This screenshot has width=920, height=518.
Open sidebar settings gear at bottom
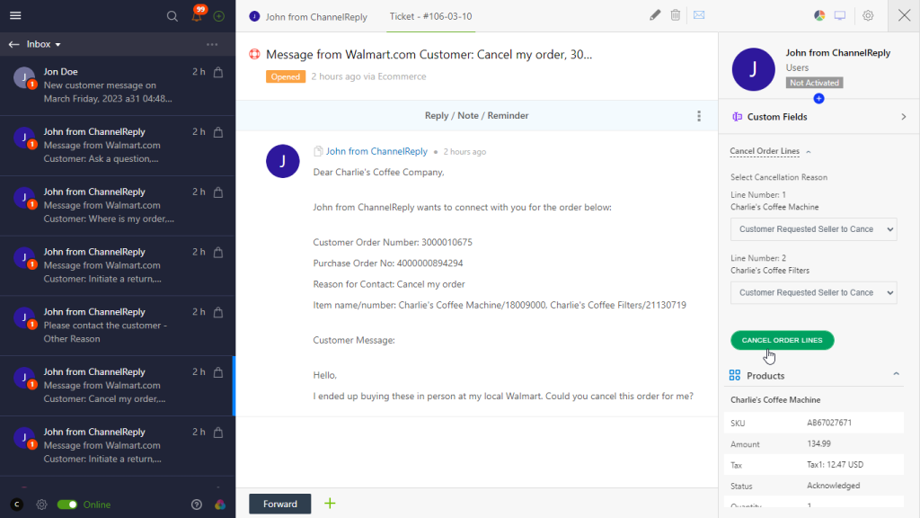(41, 505)
